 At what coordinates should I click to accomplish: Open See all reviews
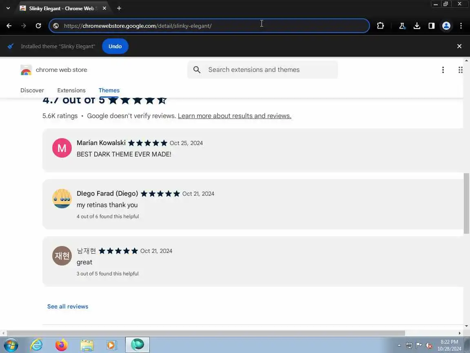pyautogui.click(x=68, y=306)
